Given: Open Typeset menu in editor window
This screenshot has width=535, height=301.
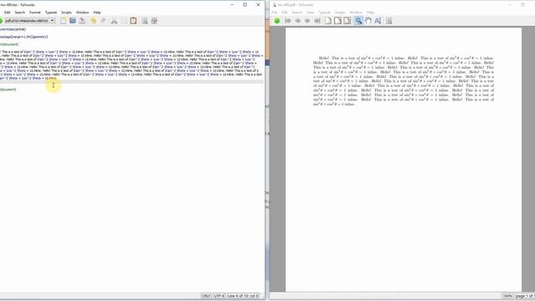Looking at the screenshot, I should (51, 13).
